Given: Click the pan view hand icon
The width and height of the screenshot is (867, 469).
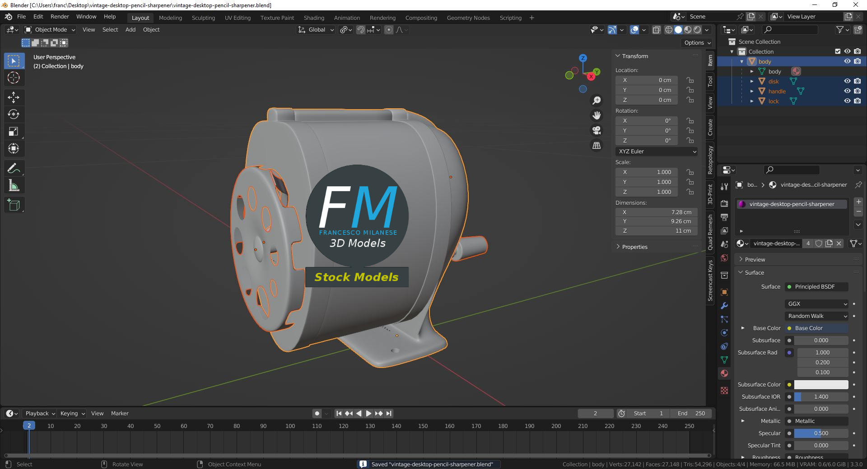Looking at the screenshot, I should 597,115.
